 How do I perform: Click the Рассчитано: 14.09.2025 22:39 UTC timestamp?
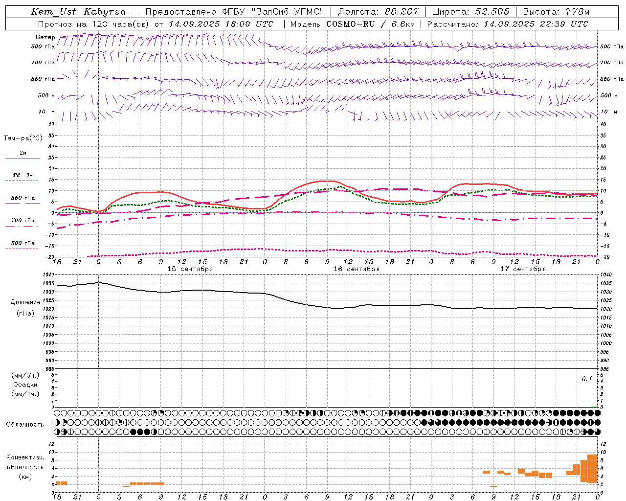(x=508, y=24)
